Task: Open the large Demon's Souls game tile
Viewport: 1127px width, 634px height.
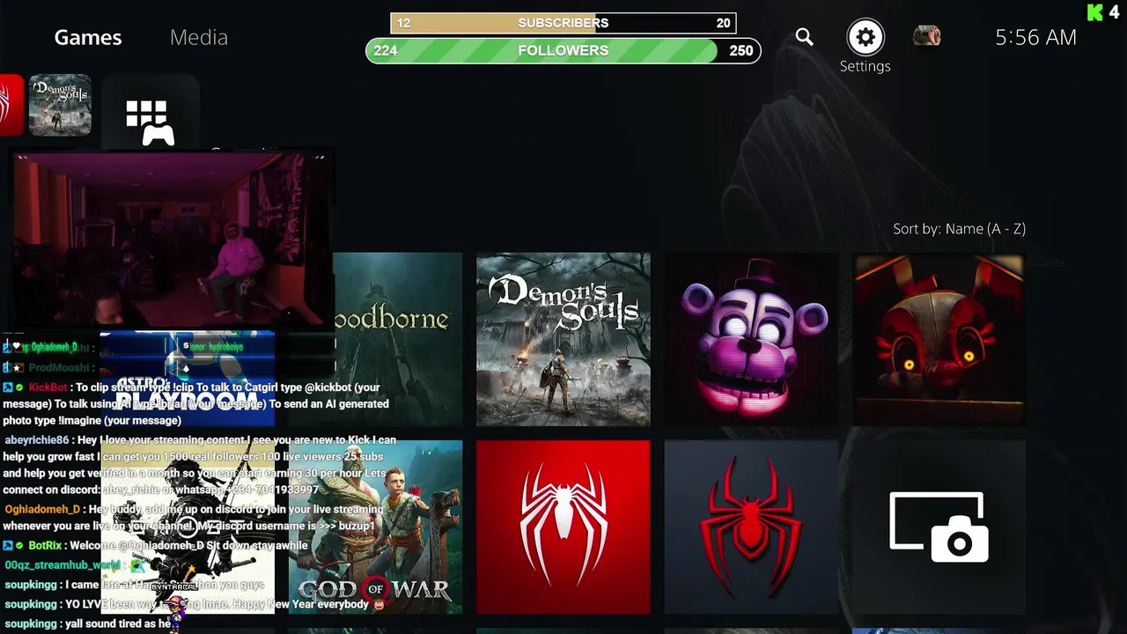Action: tap(563, 339)
